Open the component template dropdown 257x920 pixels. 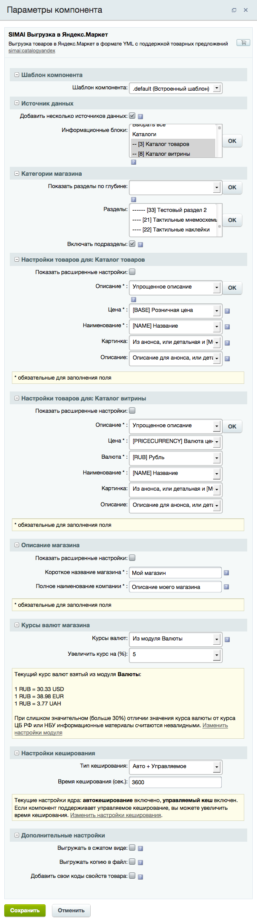175,89
